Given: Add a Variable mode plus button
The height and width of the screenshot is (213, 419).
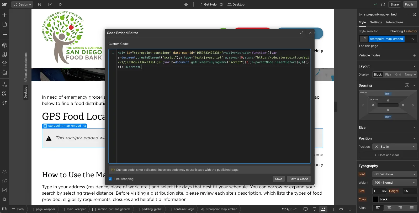Looking at the screenshot, I should (x=414, y=55).
